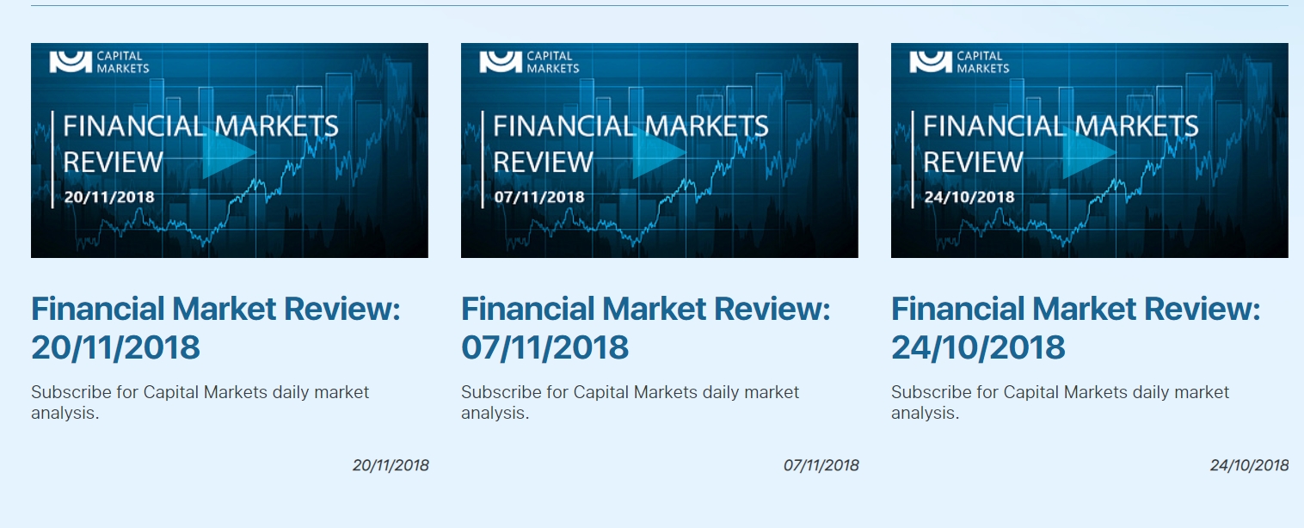
Task: Play the 24/10/2018 Financial Markets Review video
Action: pos(1089,153)
